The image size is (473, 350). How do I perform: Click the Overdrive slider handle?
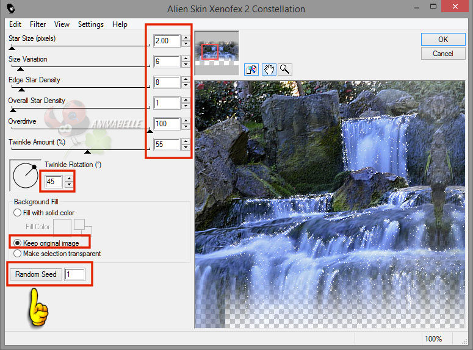150,131
